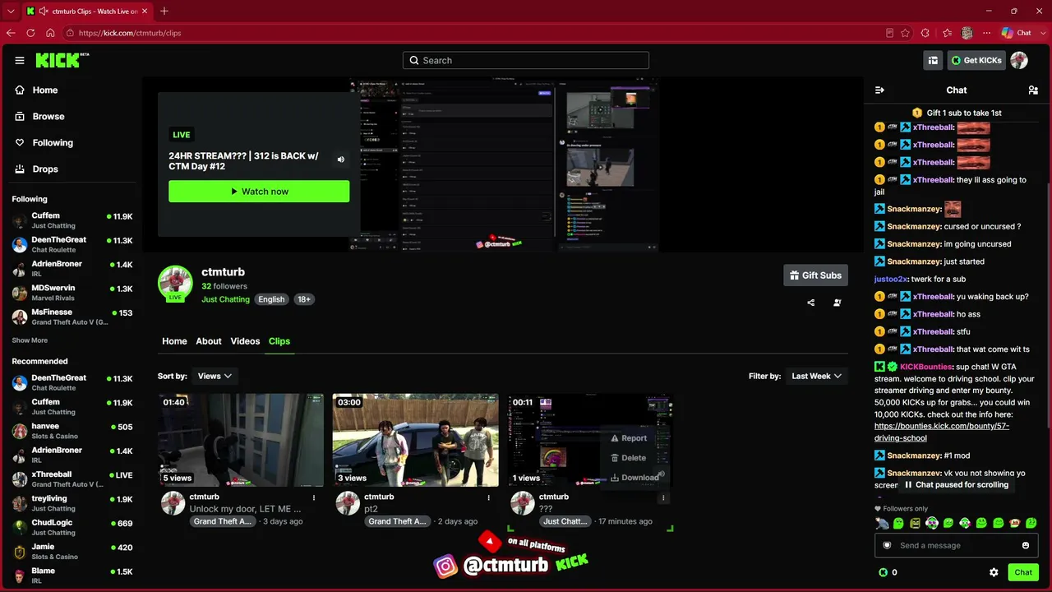Viewport: 1052px width, 592px height.
Task: Switch to the About tab
Action: click(x=209, y=341)
